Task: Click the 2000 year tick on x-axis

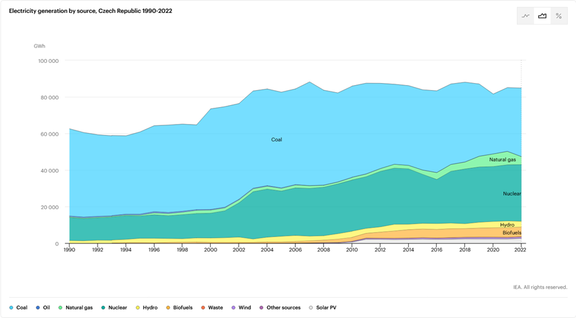Action: pos(211,250)
